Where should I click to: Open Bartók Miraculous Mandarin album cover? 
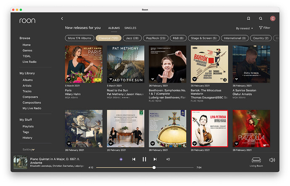[209, 64]
